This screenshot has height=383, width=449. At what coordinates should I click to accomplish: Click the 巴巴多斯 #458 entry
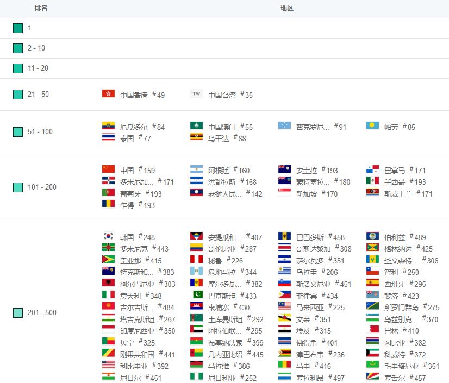coord(311,236)
